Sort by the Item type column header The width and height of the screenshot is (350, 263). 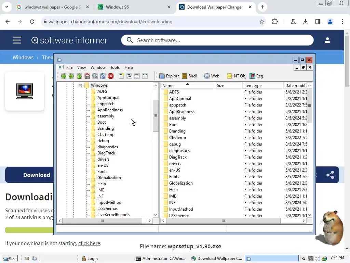262,85
